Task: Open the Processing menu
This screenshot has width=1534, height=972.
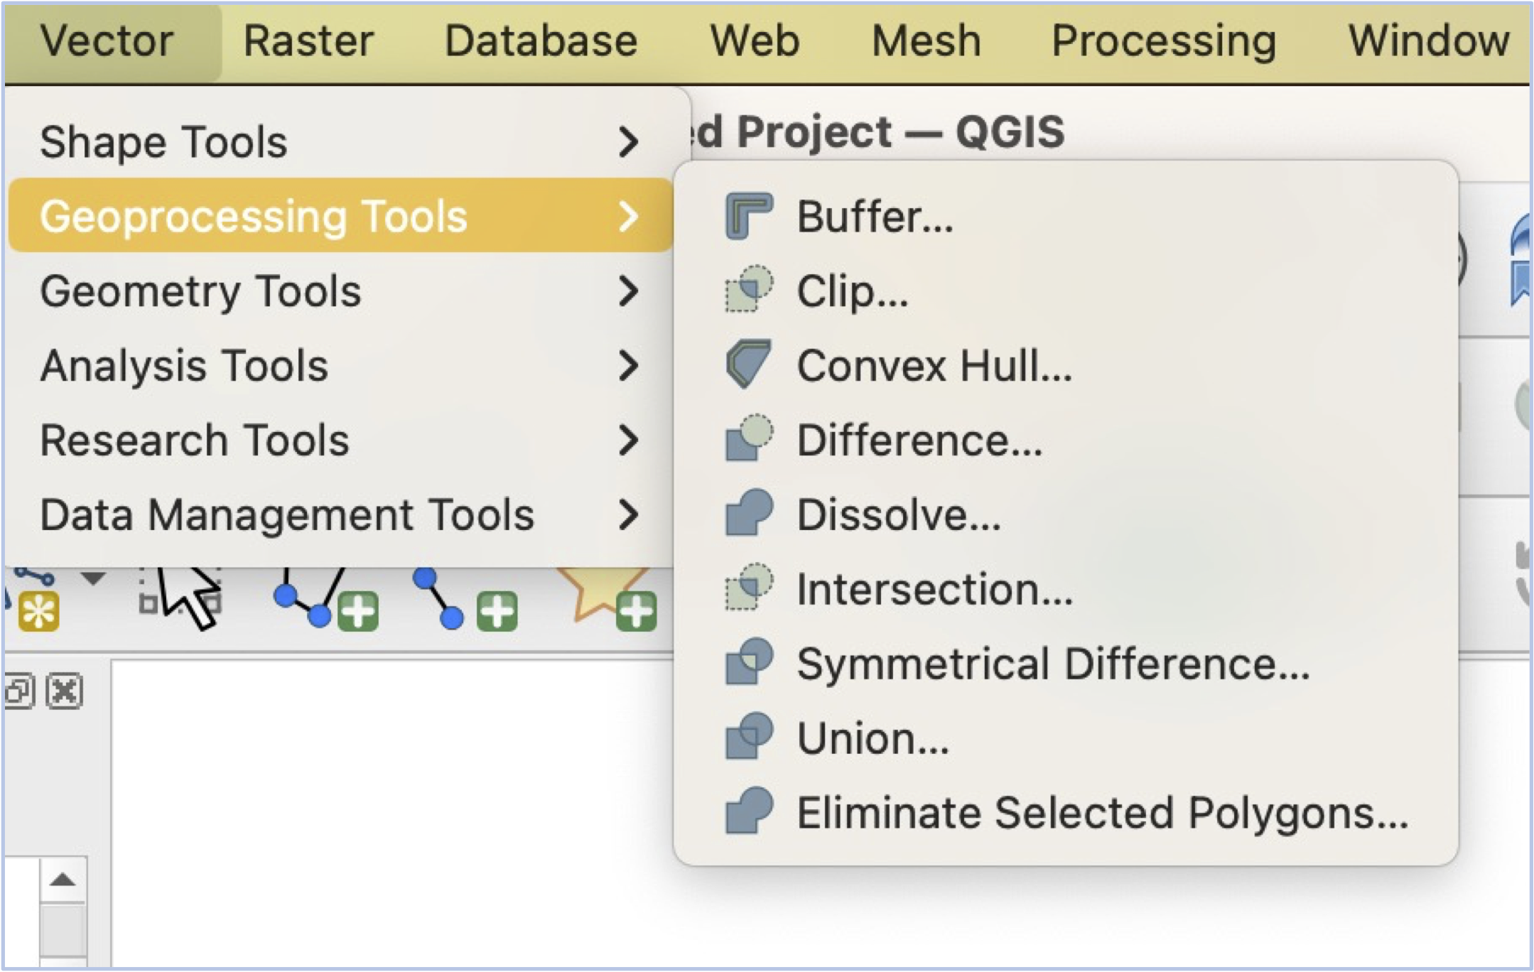Action: 1163,40
